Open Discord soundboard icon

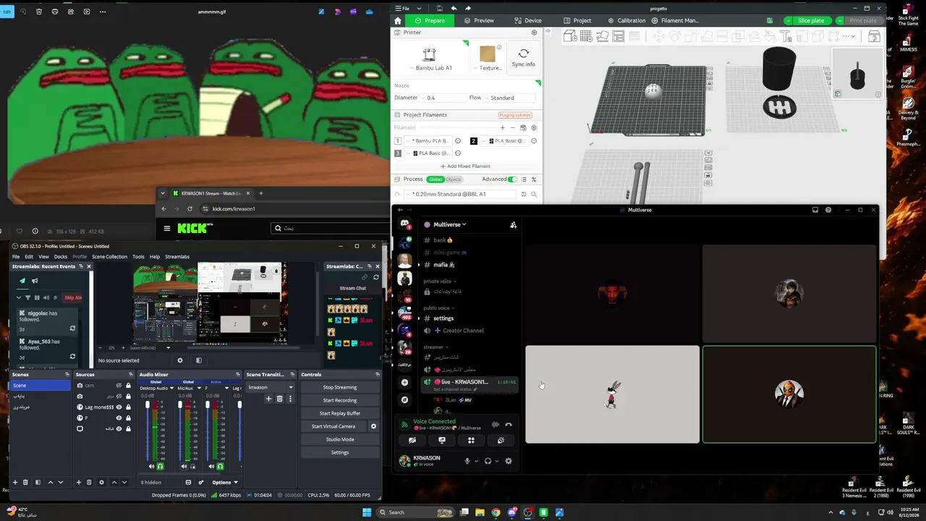click(x=501, y=440)
